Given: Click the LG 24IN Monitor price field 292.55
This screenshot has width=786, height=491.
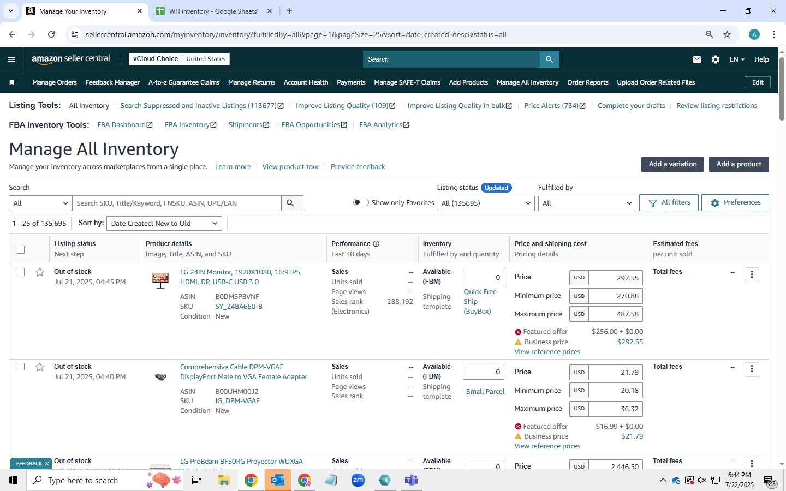Looking at the screenshot, I should (x=615, y=278).
